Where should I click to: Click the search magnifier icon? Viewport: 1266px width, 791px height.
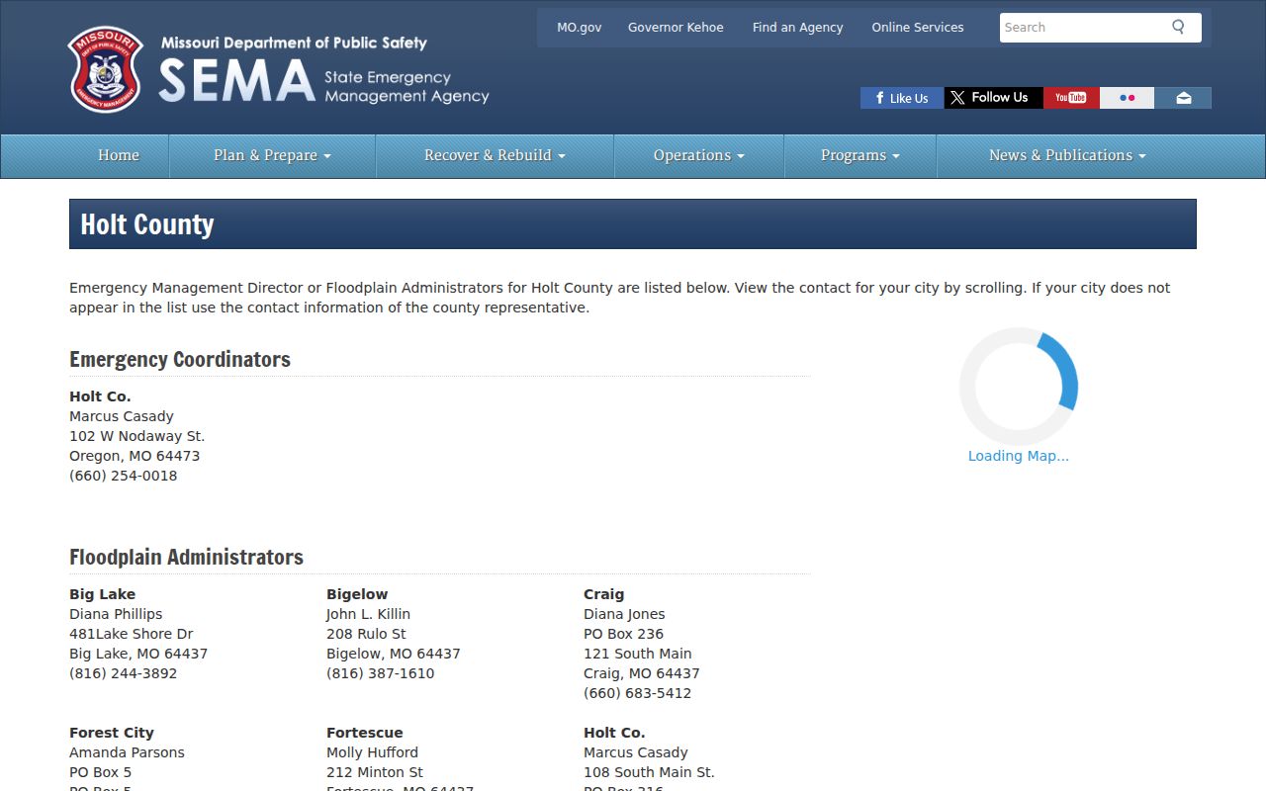coord(1178,27)
